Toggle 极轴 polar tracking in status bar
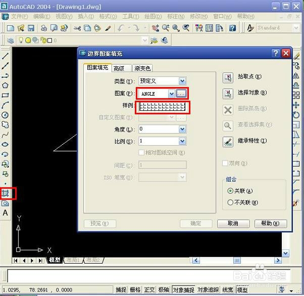Viewport: 304px width, 296px height. pos(164,290)
